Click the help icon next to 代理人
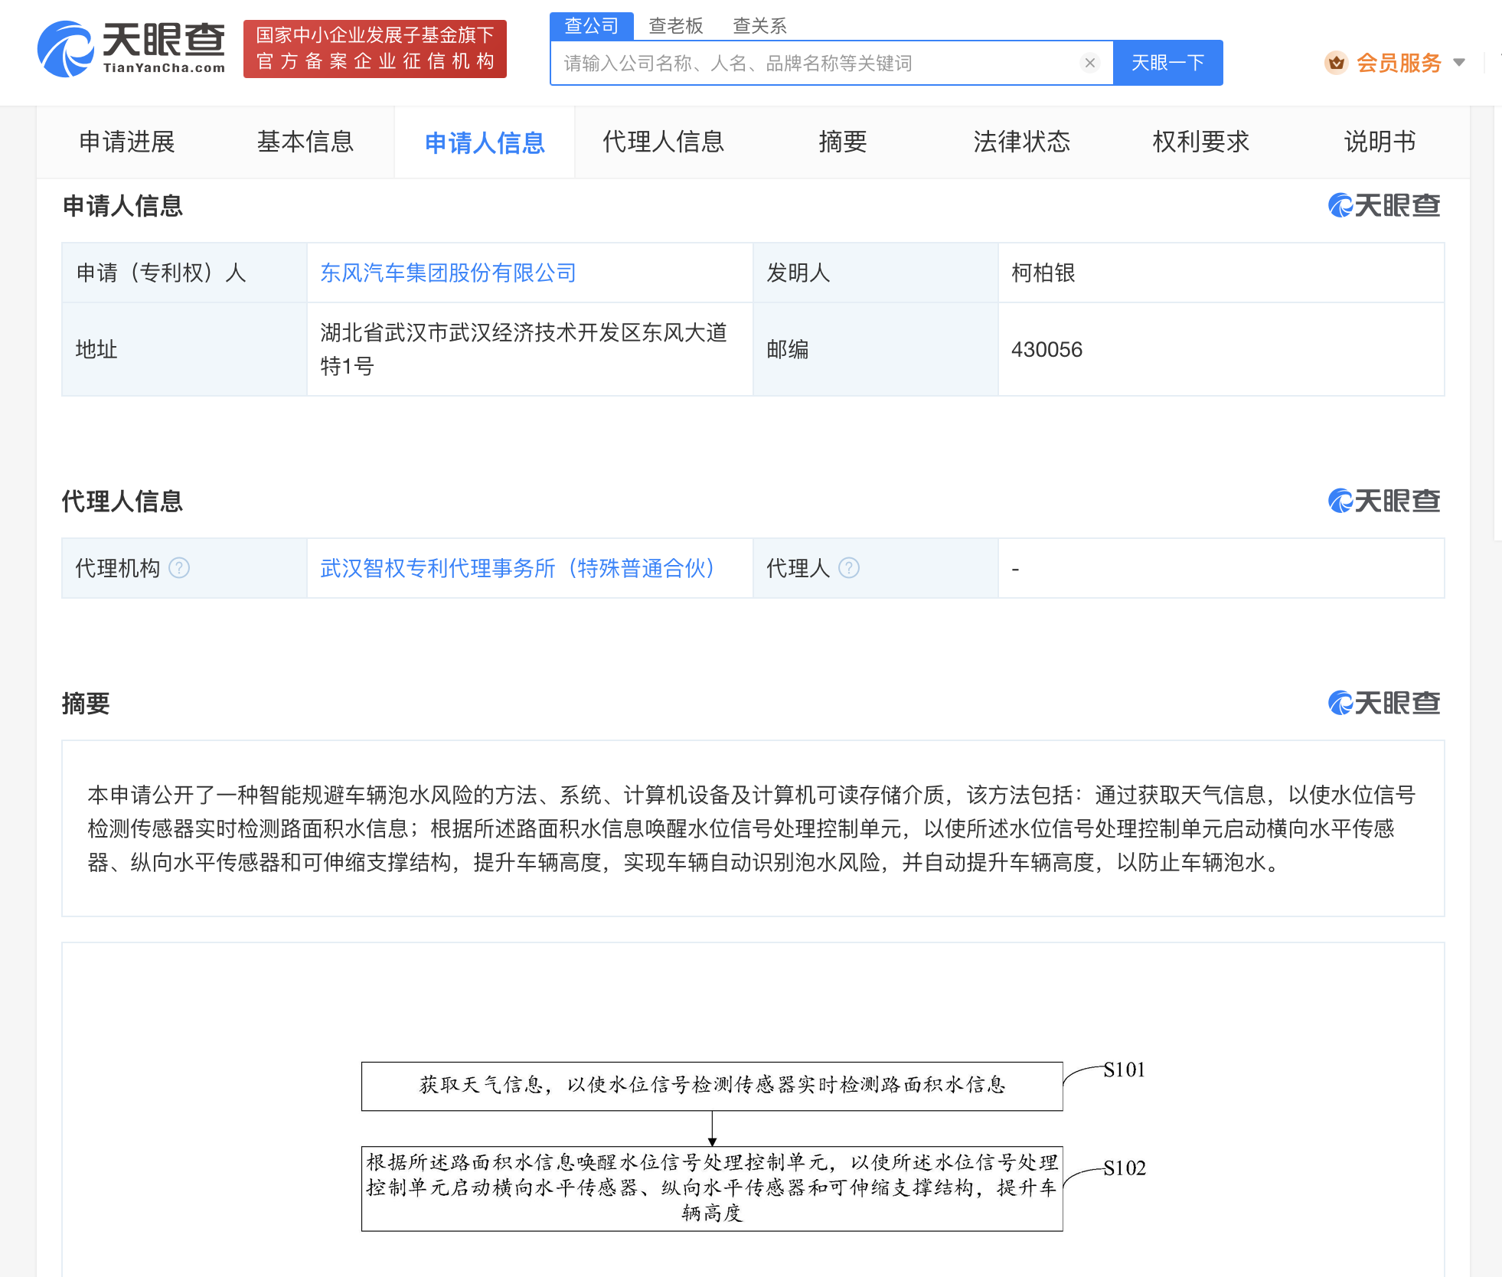Screen dimensions: 1502x1277 (849, 568)
